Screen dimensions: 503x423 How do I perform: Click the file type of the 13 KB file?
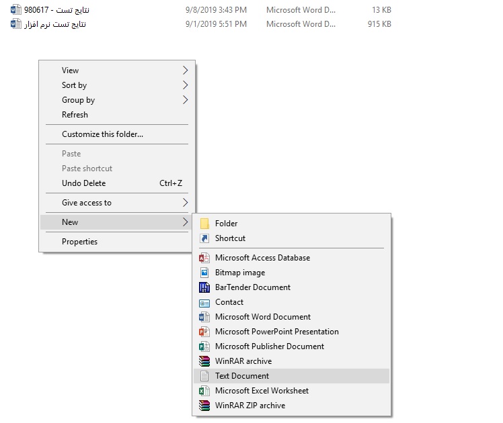coord(301,10)
